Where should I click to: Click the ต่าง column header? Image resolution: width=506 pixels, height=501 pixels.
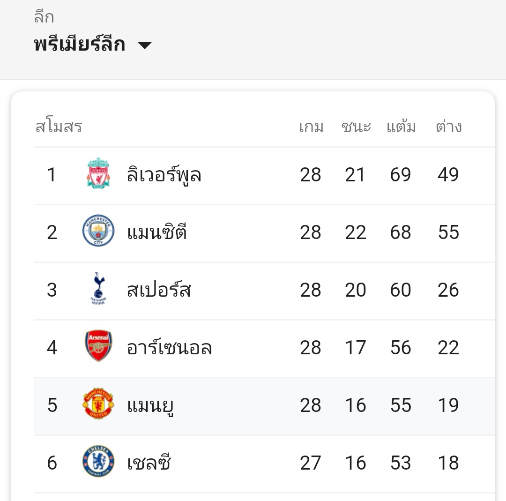pos(448,127)
